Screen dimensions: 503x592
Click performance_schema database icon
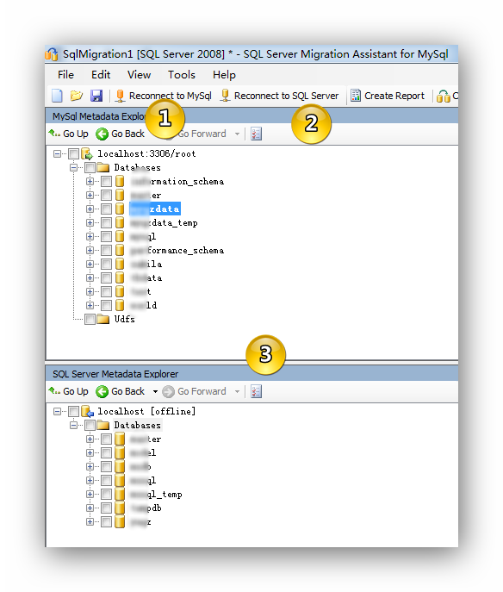click(x=120, y=250)
